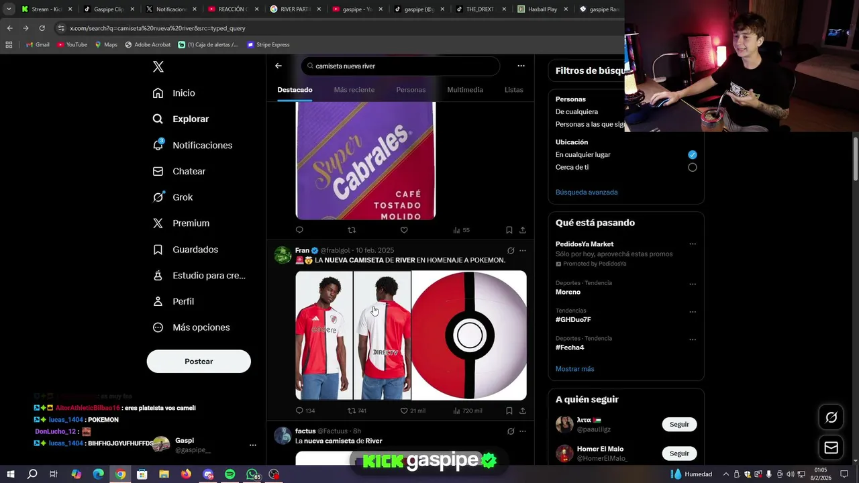This screenshot has width=859, height=483.
Task: Repost Fran's post with 741 reposts
Action: pyautogui.click(x=357, y=411)
